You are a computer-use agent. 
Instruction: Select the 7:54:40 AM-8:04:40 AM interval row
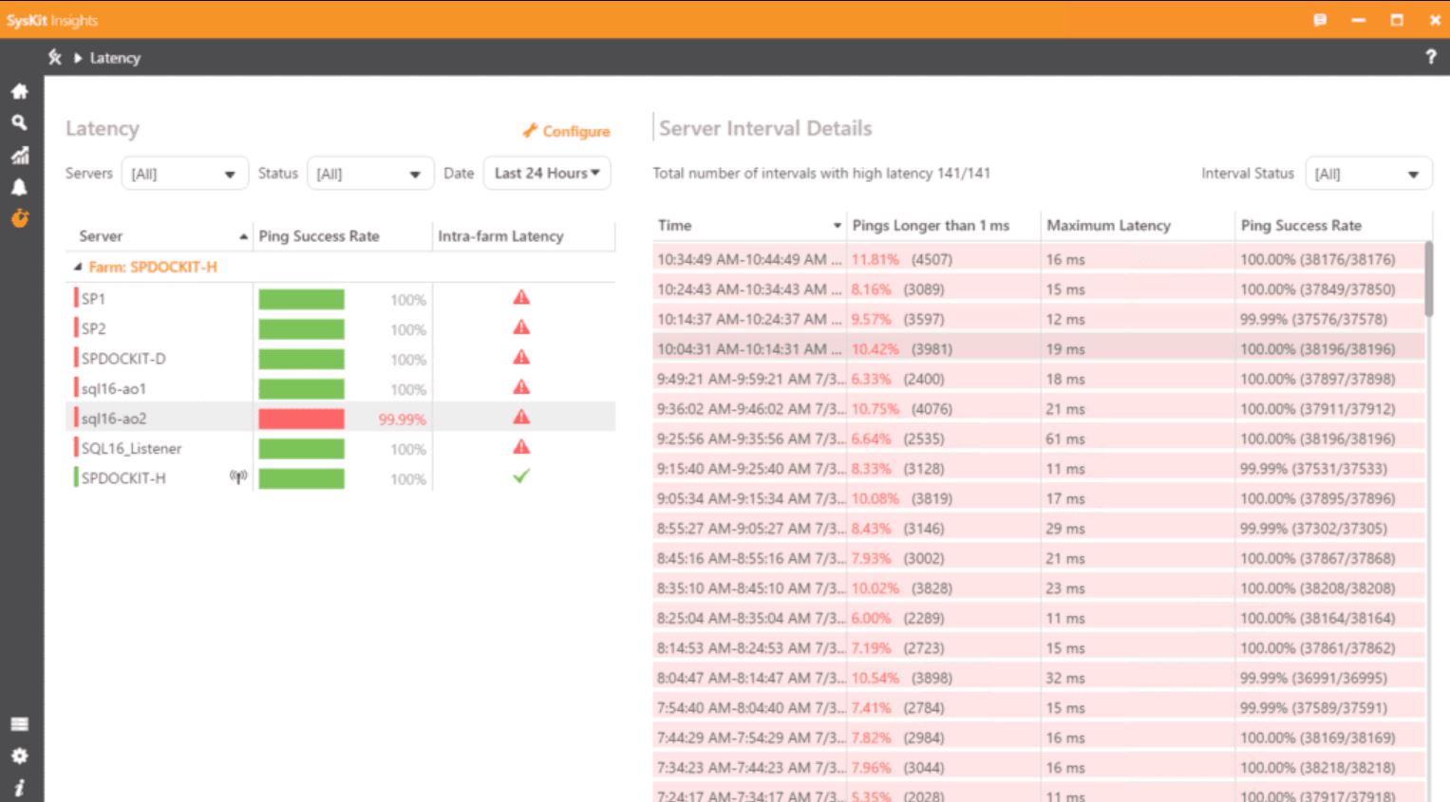1039,707
